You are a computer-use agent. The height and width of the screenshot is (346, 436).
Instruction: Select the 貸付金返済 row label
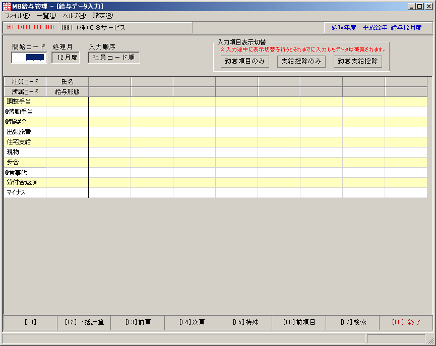(x=25, y=182)
